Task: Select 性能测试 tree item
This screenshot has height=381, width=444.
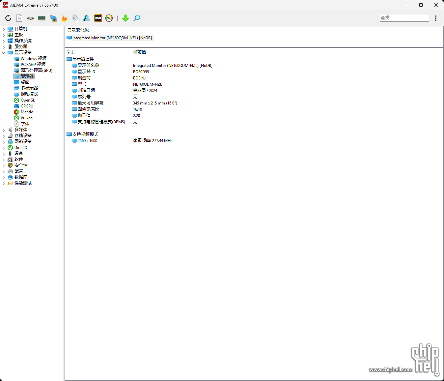Action: [20, 183]
